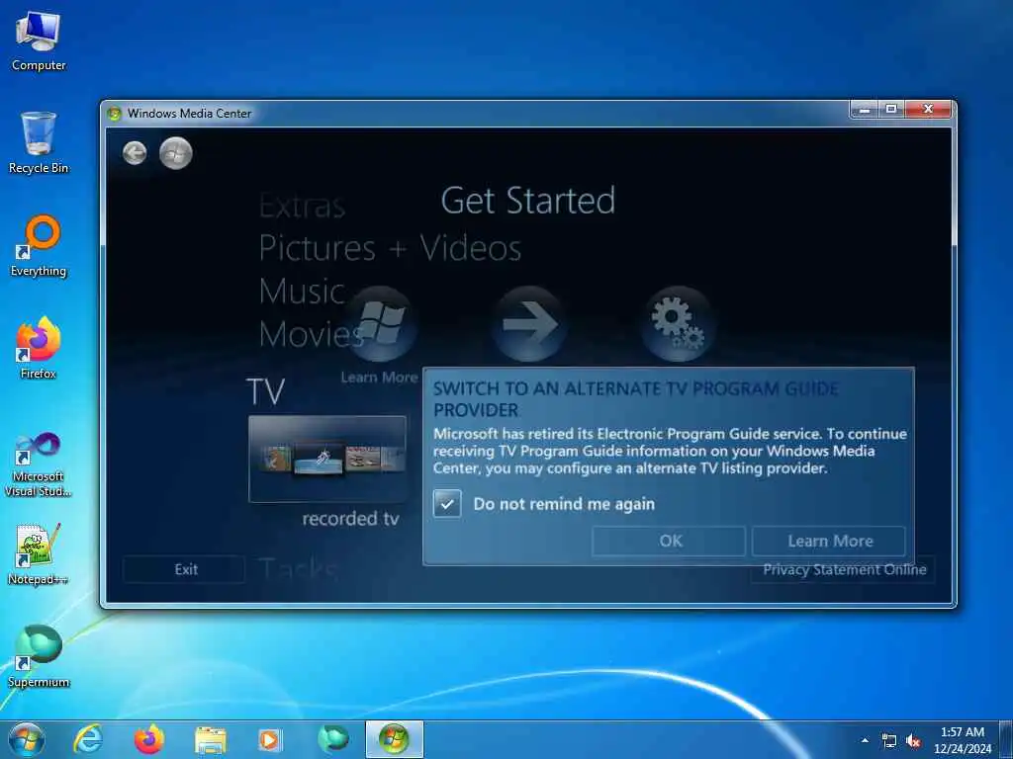Open the network tray icon

pyautogui.click(x=889, y=740)
